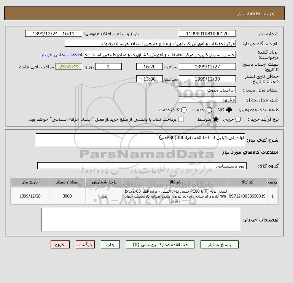Click product code 0971240053650019 cell

pyautogui.click(x=247, y=196)
